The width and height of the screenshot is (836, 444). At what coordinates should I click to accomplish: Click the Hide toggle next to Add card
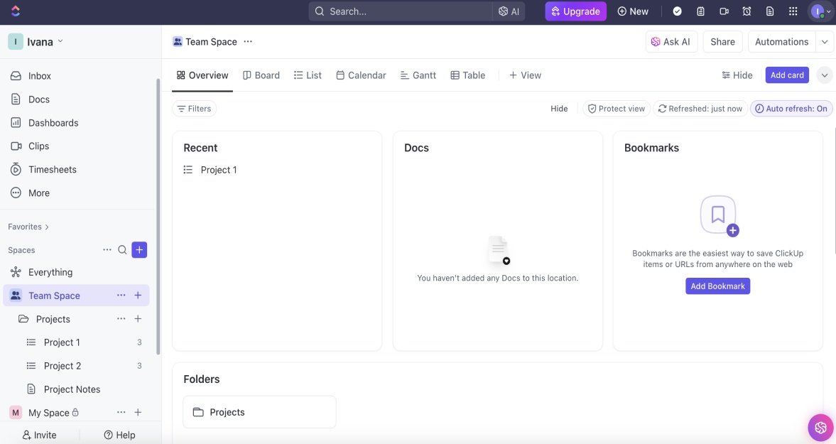coord(737,75)
